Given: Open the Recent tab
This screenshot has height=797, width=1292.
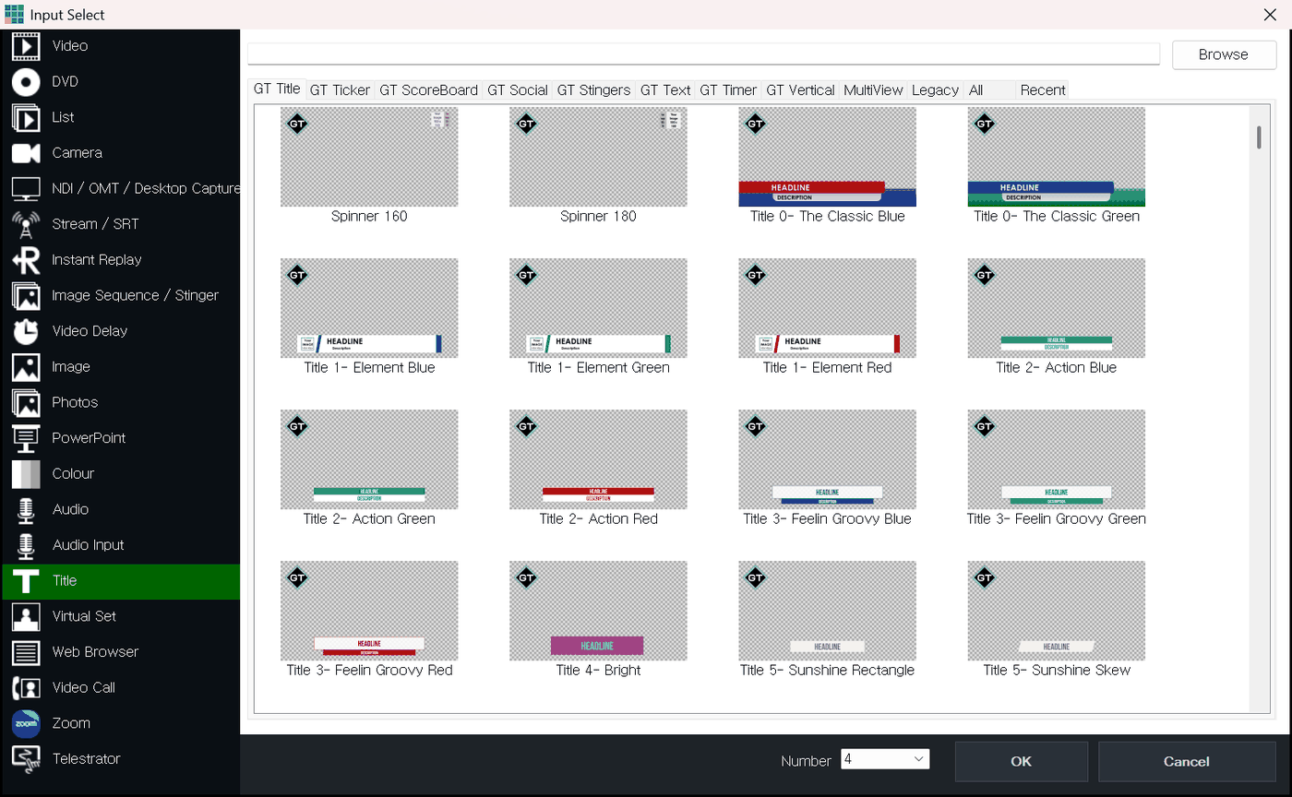Looking at the screenshot, I should [x=1043, y=89].
